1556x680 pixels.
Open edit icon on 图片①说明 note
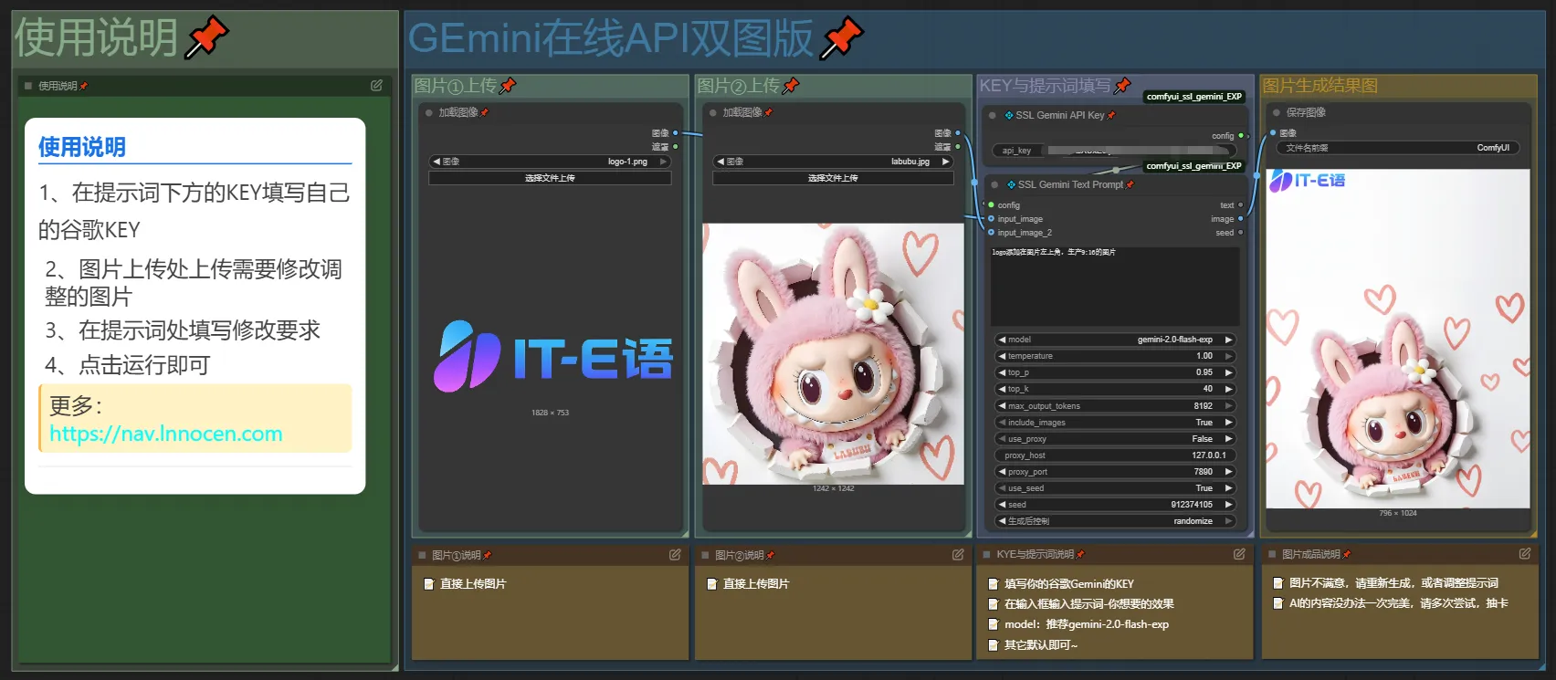point(675,555)
